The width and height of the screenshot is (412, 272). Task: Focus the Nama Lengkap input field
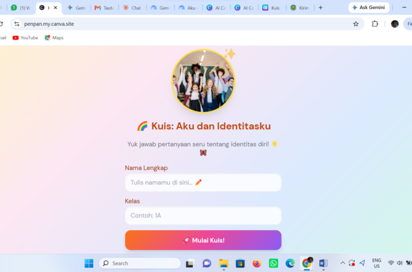(x=203, y=182)
